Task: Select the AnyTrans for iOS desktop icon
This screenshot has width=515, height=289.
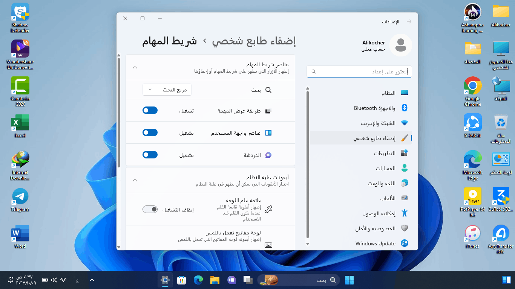Action: pos(501,239)
